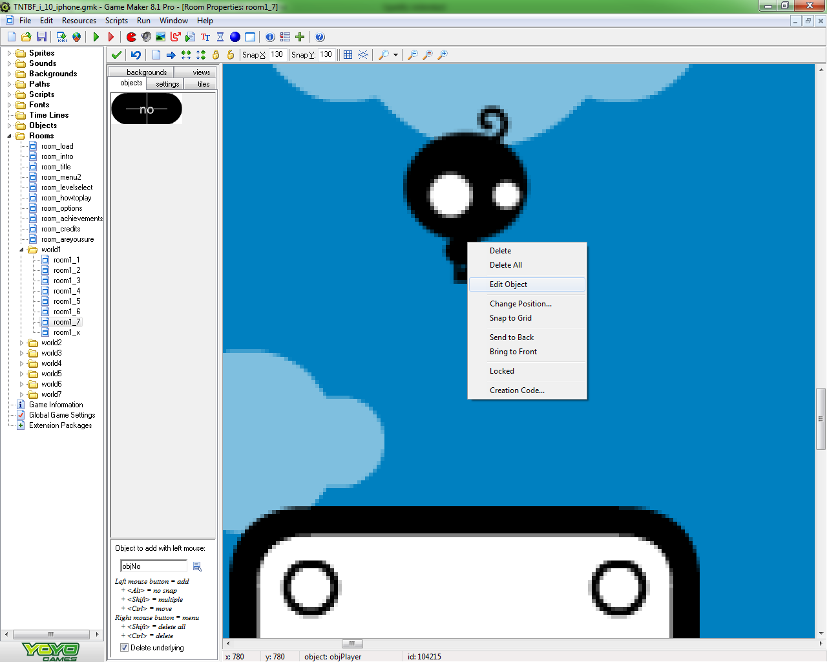Image resolution: width=827 pixels, height=662 pixels.
Task: Click the room vertical scrollbar thumb
Action: point(821,418)
